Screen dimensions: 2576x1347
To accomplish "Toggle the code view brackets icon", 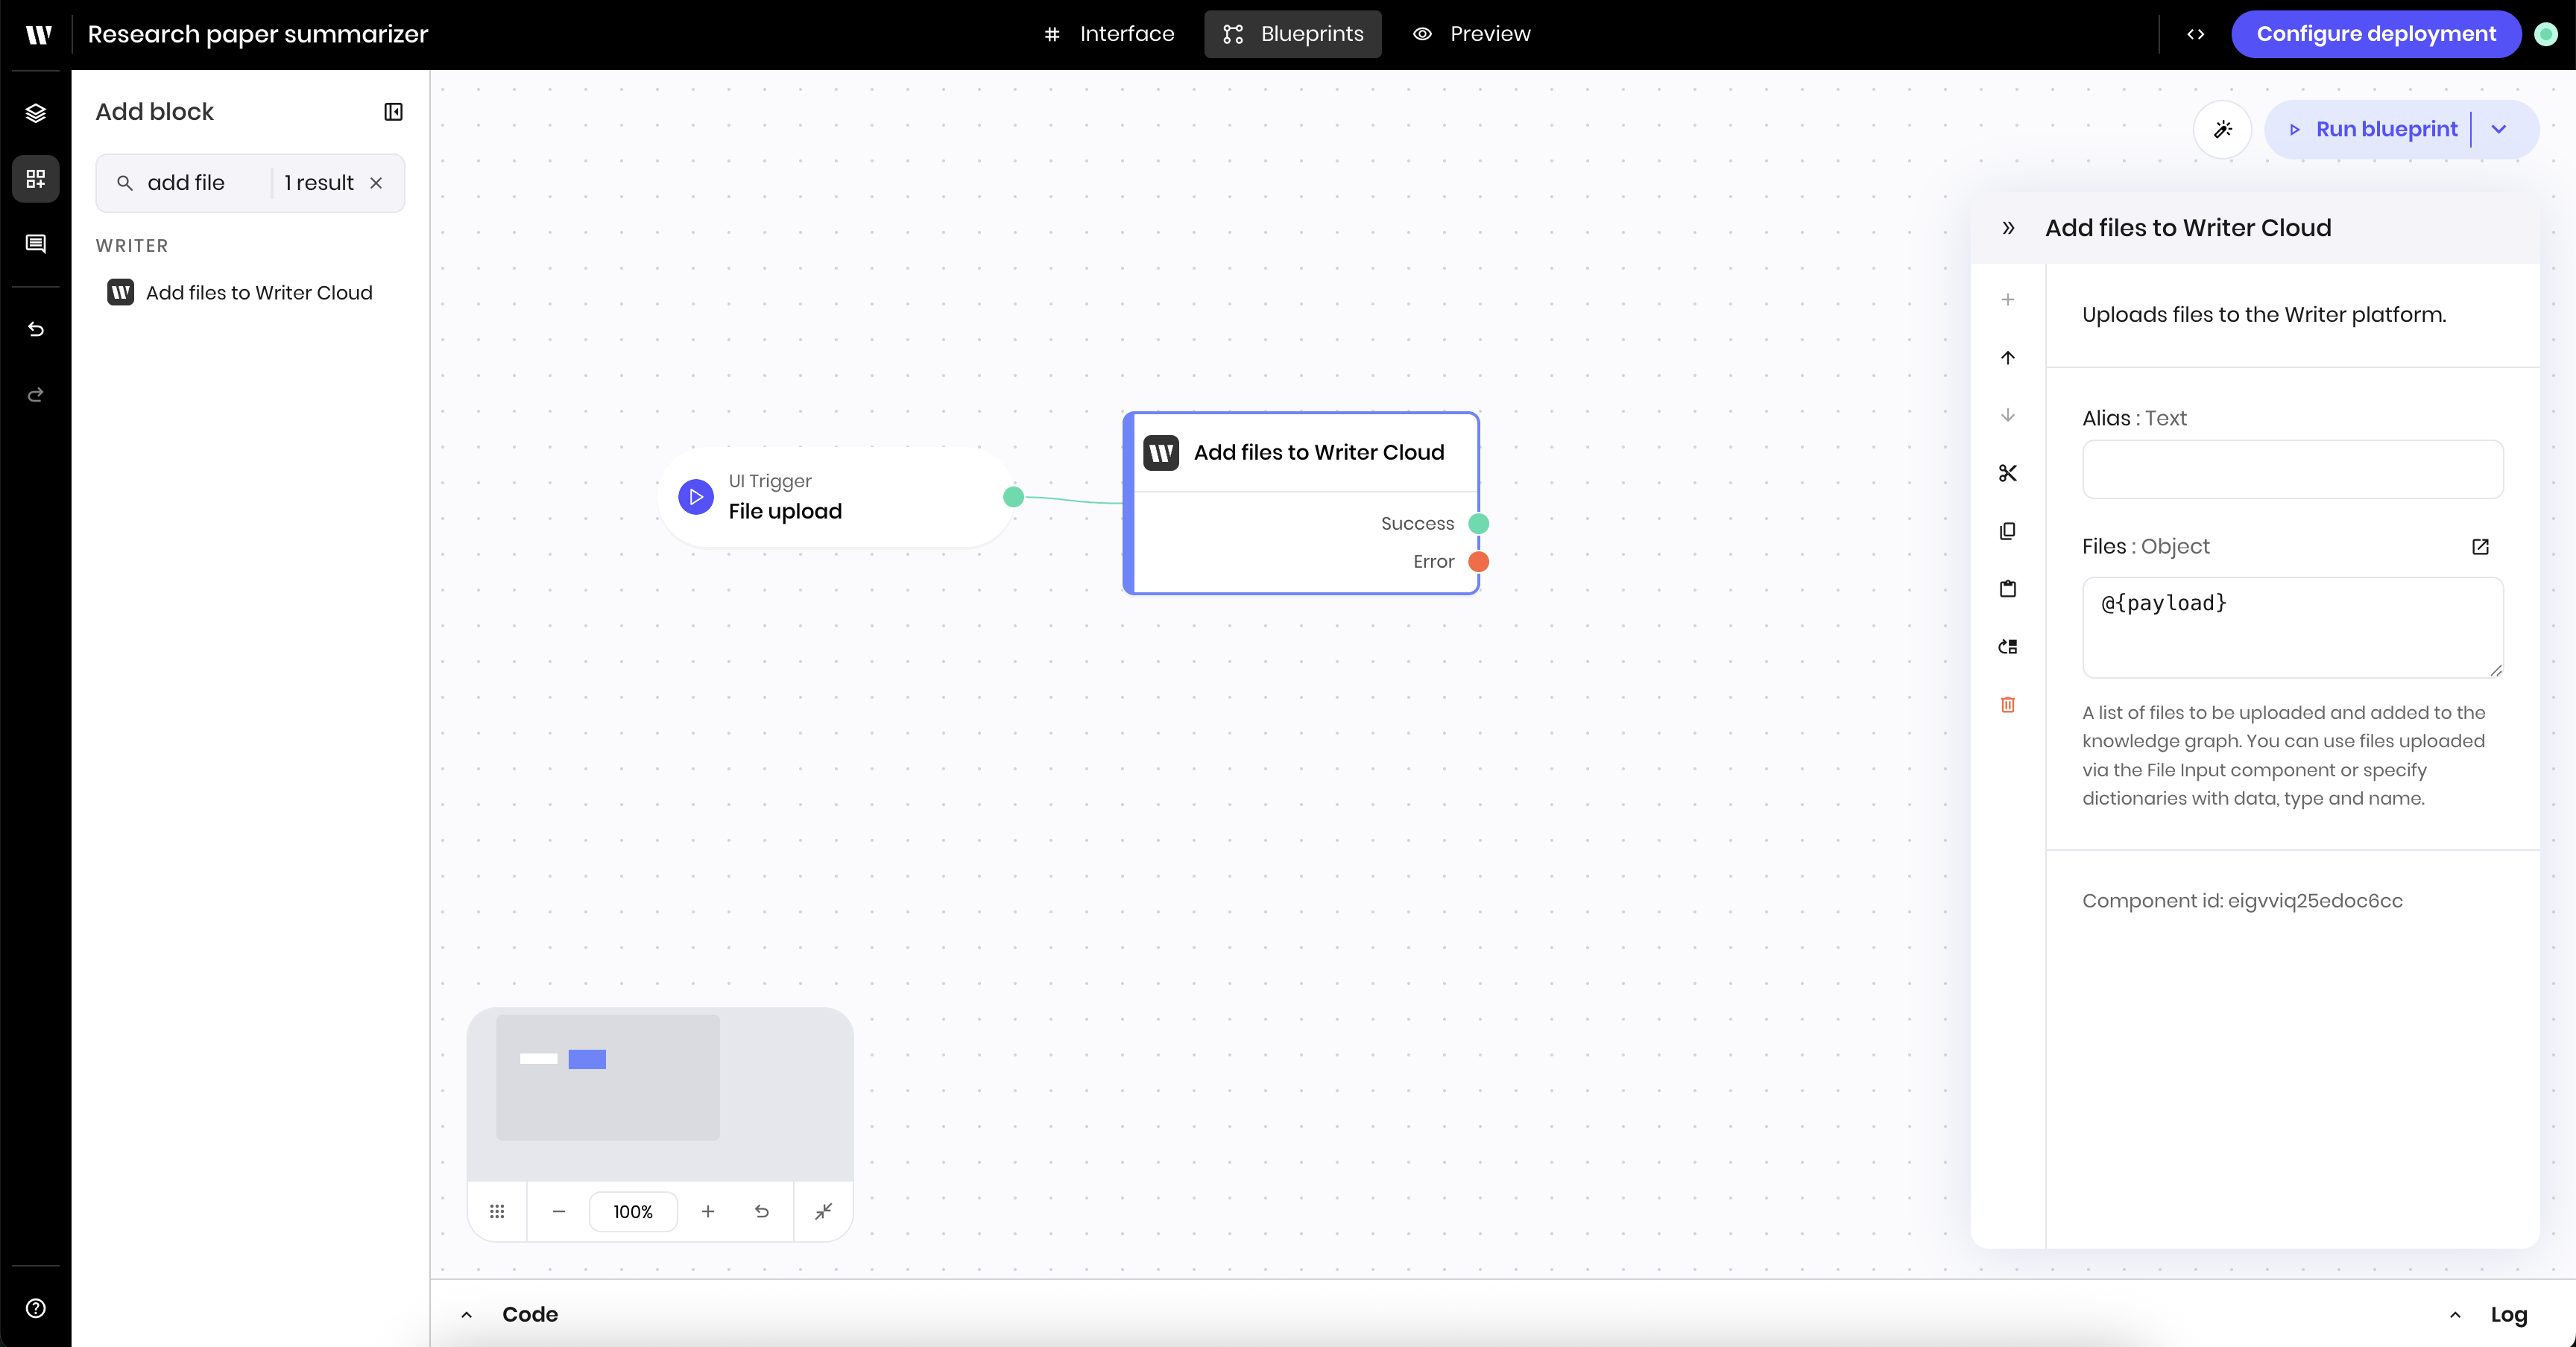I will coord(2196,34).
